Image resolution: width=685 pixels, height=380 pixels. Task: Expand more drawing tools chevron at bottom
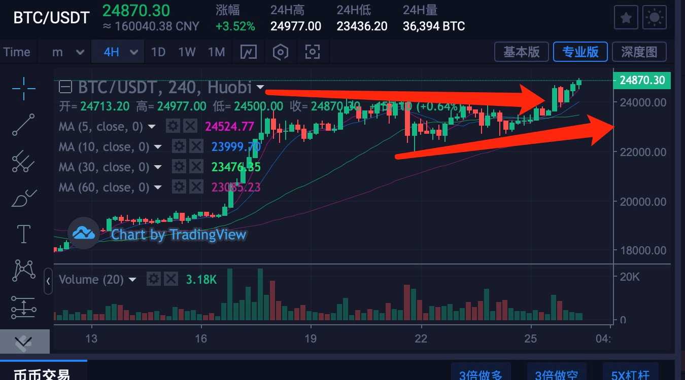point(24,341)
